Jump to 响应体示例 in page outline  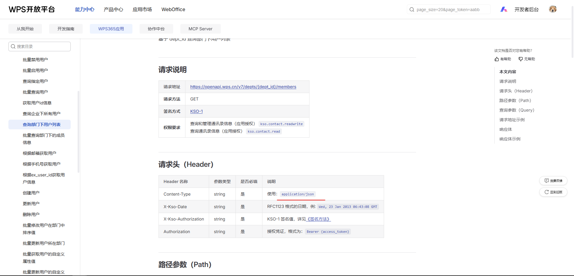click(x=510, y=139)
